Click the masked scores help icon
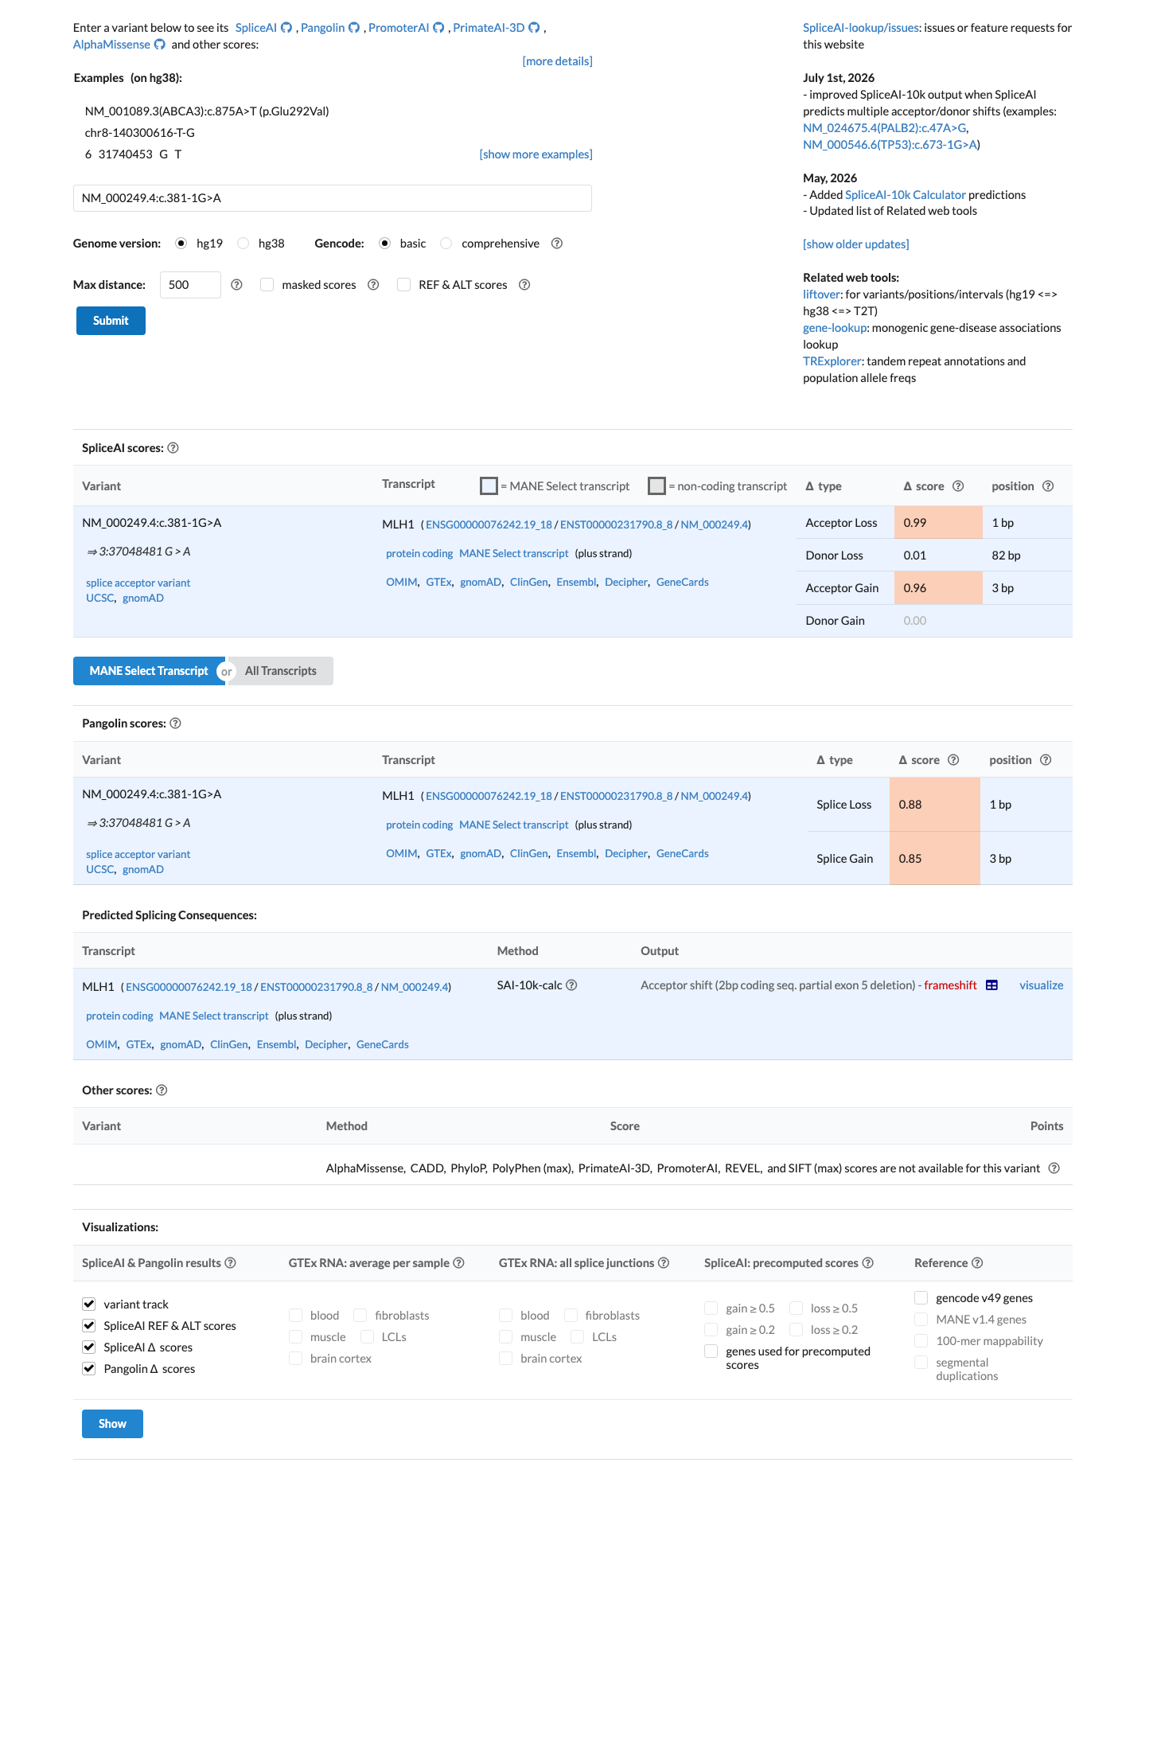 [373, 285]
